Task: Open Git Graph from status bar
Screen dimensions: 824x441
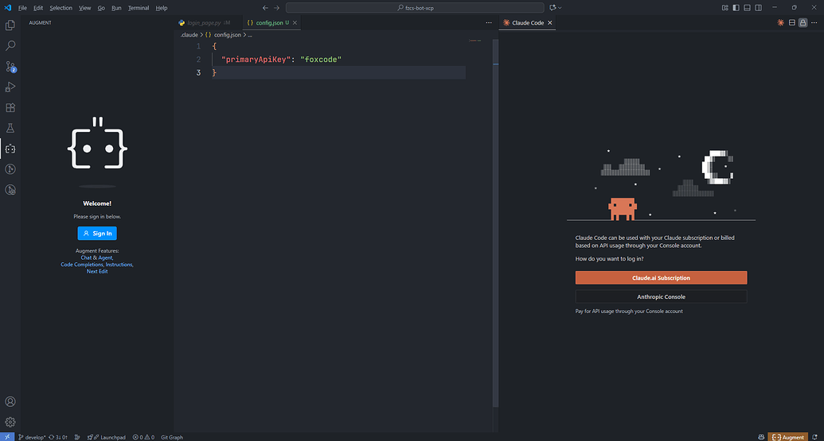Action: coord(172,437)
